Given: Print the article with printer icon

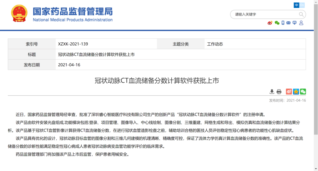Looking at the screenshot, I should tap(279, 92).
